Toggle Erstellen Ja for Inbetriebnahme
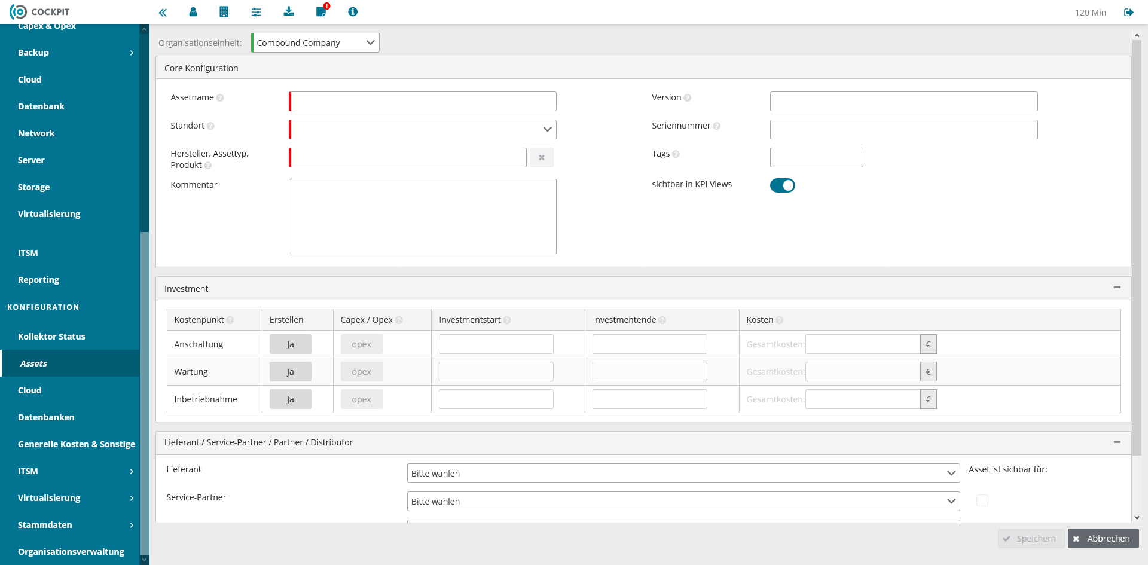 [291, 399]
